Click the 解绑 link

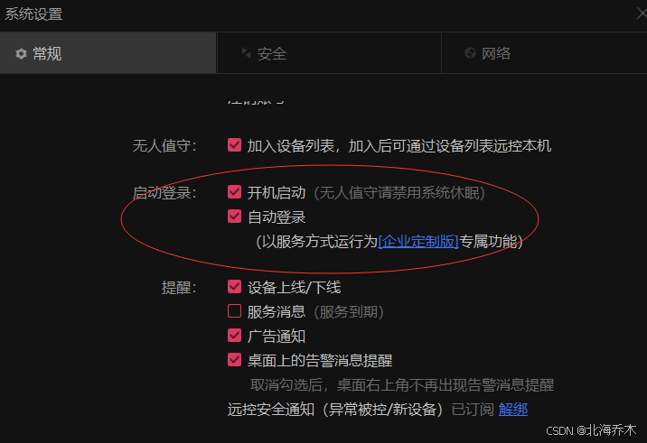click(513, 410)
